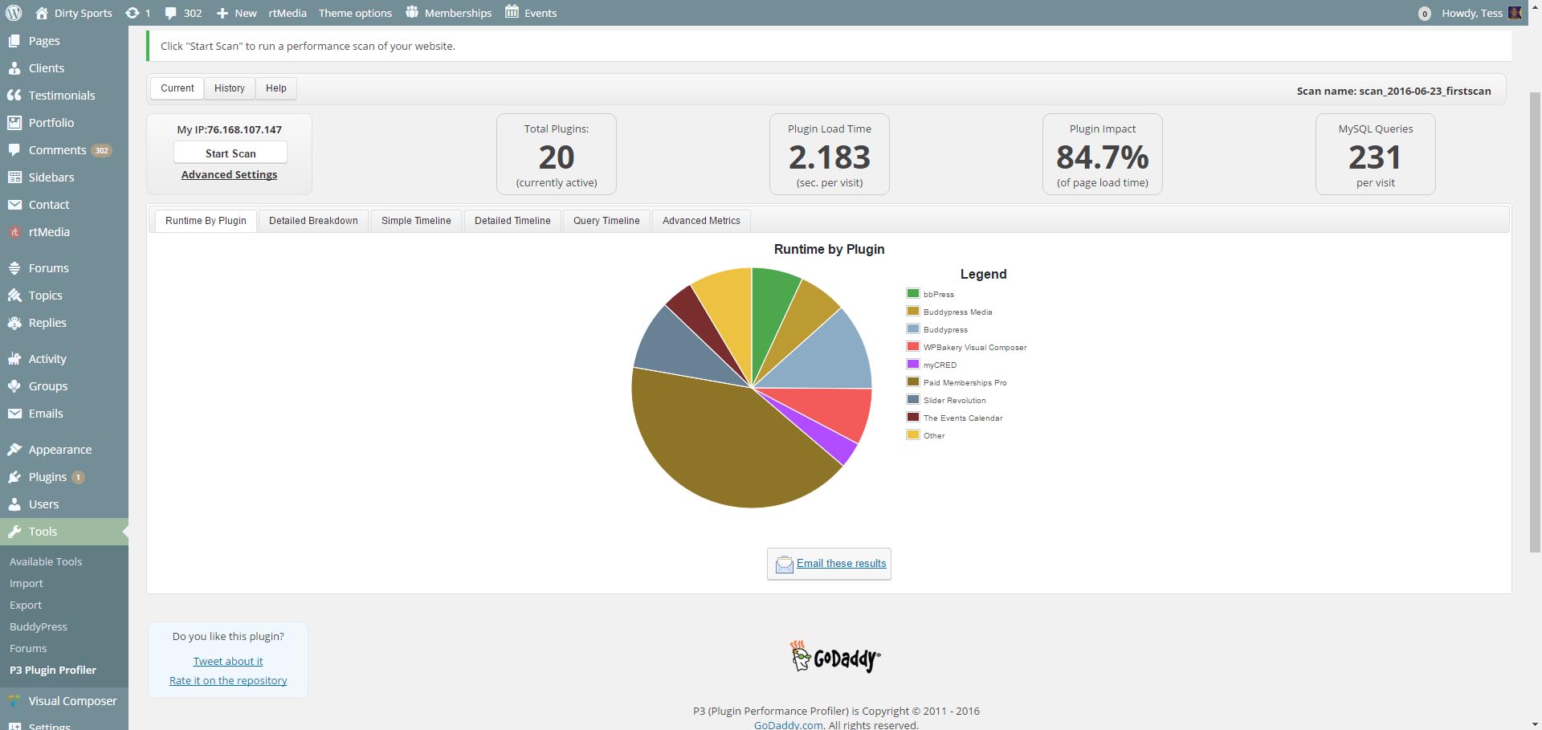Click the WordPress logo in admin bar
The height and width of the screenshot is (730, 1542).
coord(14,13)
